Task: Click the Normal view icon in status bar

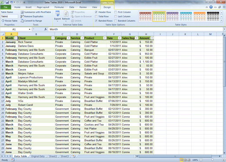Action: 181,160
